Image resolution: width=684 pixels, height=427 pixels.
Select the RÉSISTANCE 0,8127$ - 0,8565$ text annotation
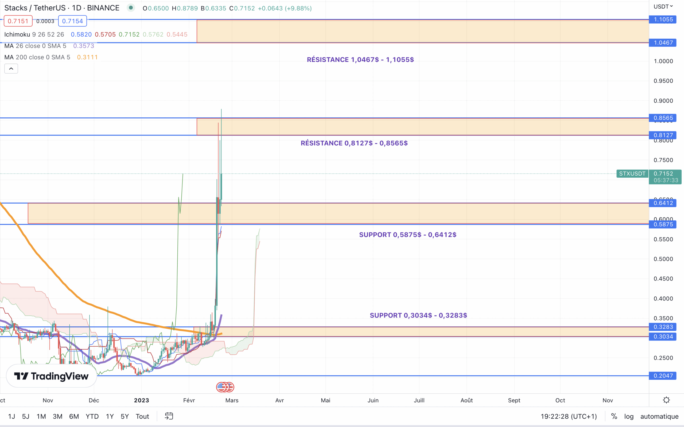[354, 143]
